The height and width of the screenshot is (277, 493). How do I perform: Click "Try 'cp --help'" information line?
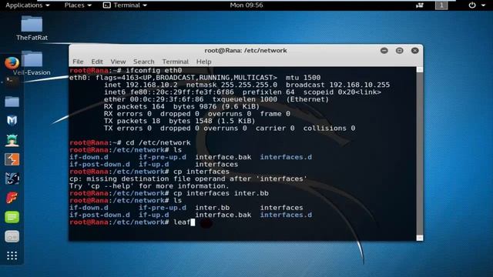point(149,186)
